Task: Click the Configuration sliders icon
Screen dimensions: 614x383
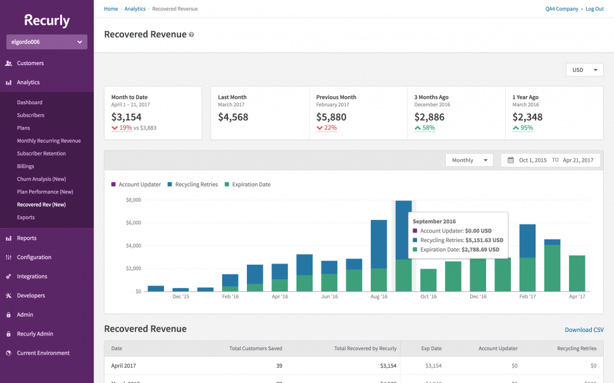Action: [x=9, y=257]
